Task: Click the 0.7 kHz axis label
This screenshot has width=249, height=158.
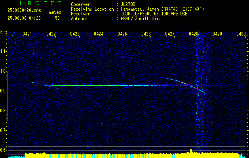Action: (x=3, y=130)
